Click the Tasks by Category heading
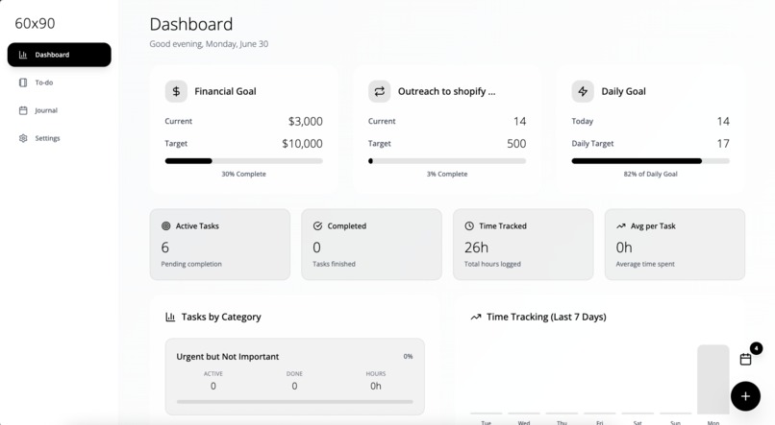Screen dimensions: 775x425 point(221,317)
